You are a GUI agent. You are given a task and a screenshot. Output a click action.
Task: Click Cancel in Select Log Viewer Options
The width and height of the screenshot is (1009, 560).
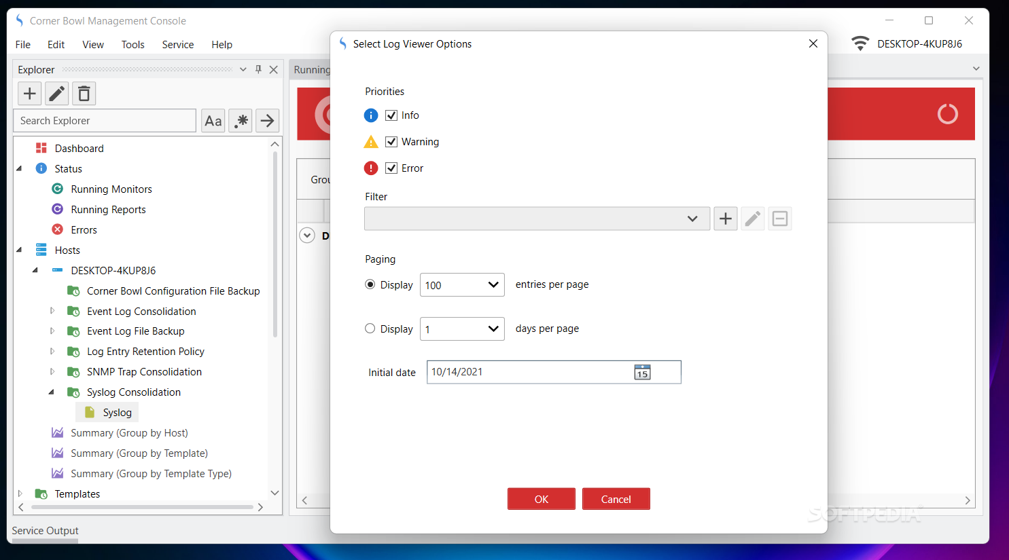tap(616, 499)
